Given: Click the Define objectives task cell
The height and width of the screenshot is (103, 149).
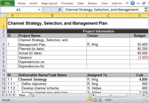Looking at the screenshot, I should click(52, 84).
